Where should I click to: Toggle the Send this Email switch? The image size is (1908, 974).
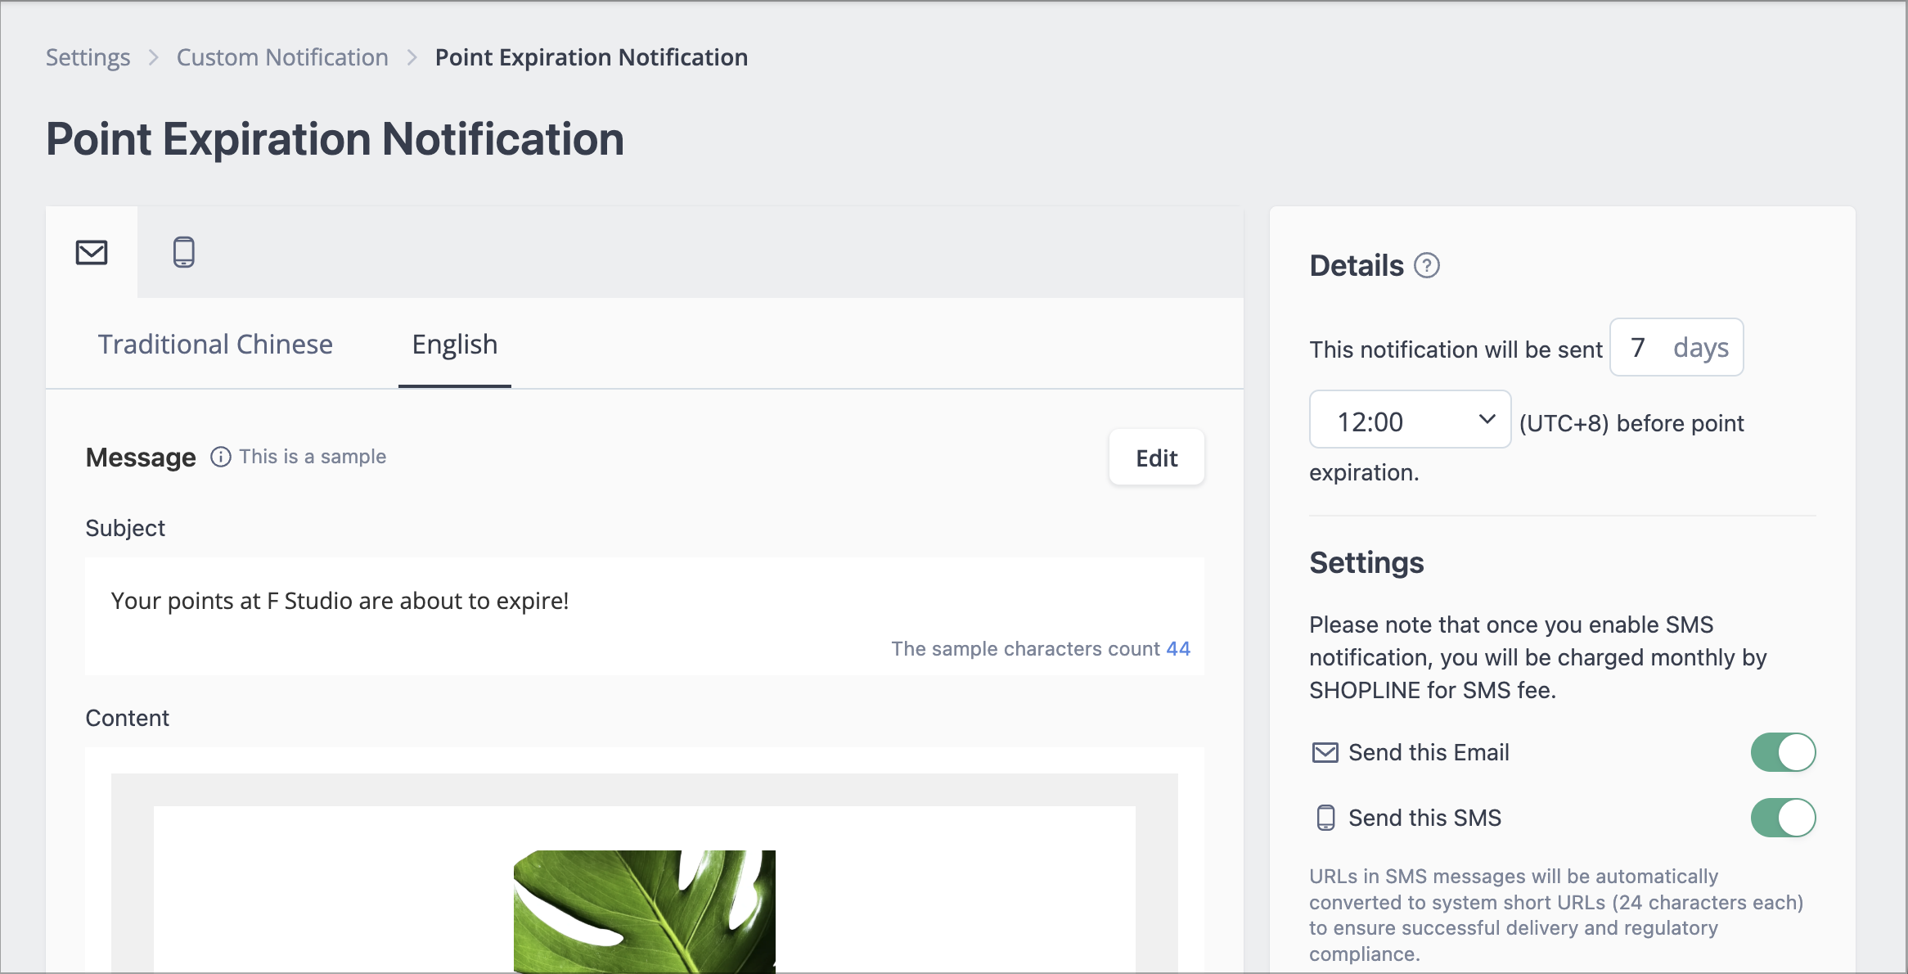pos(1783,752)
